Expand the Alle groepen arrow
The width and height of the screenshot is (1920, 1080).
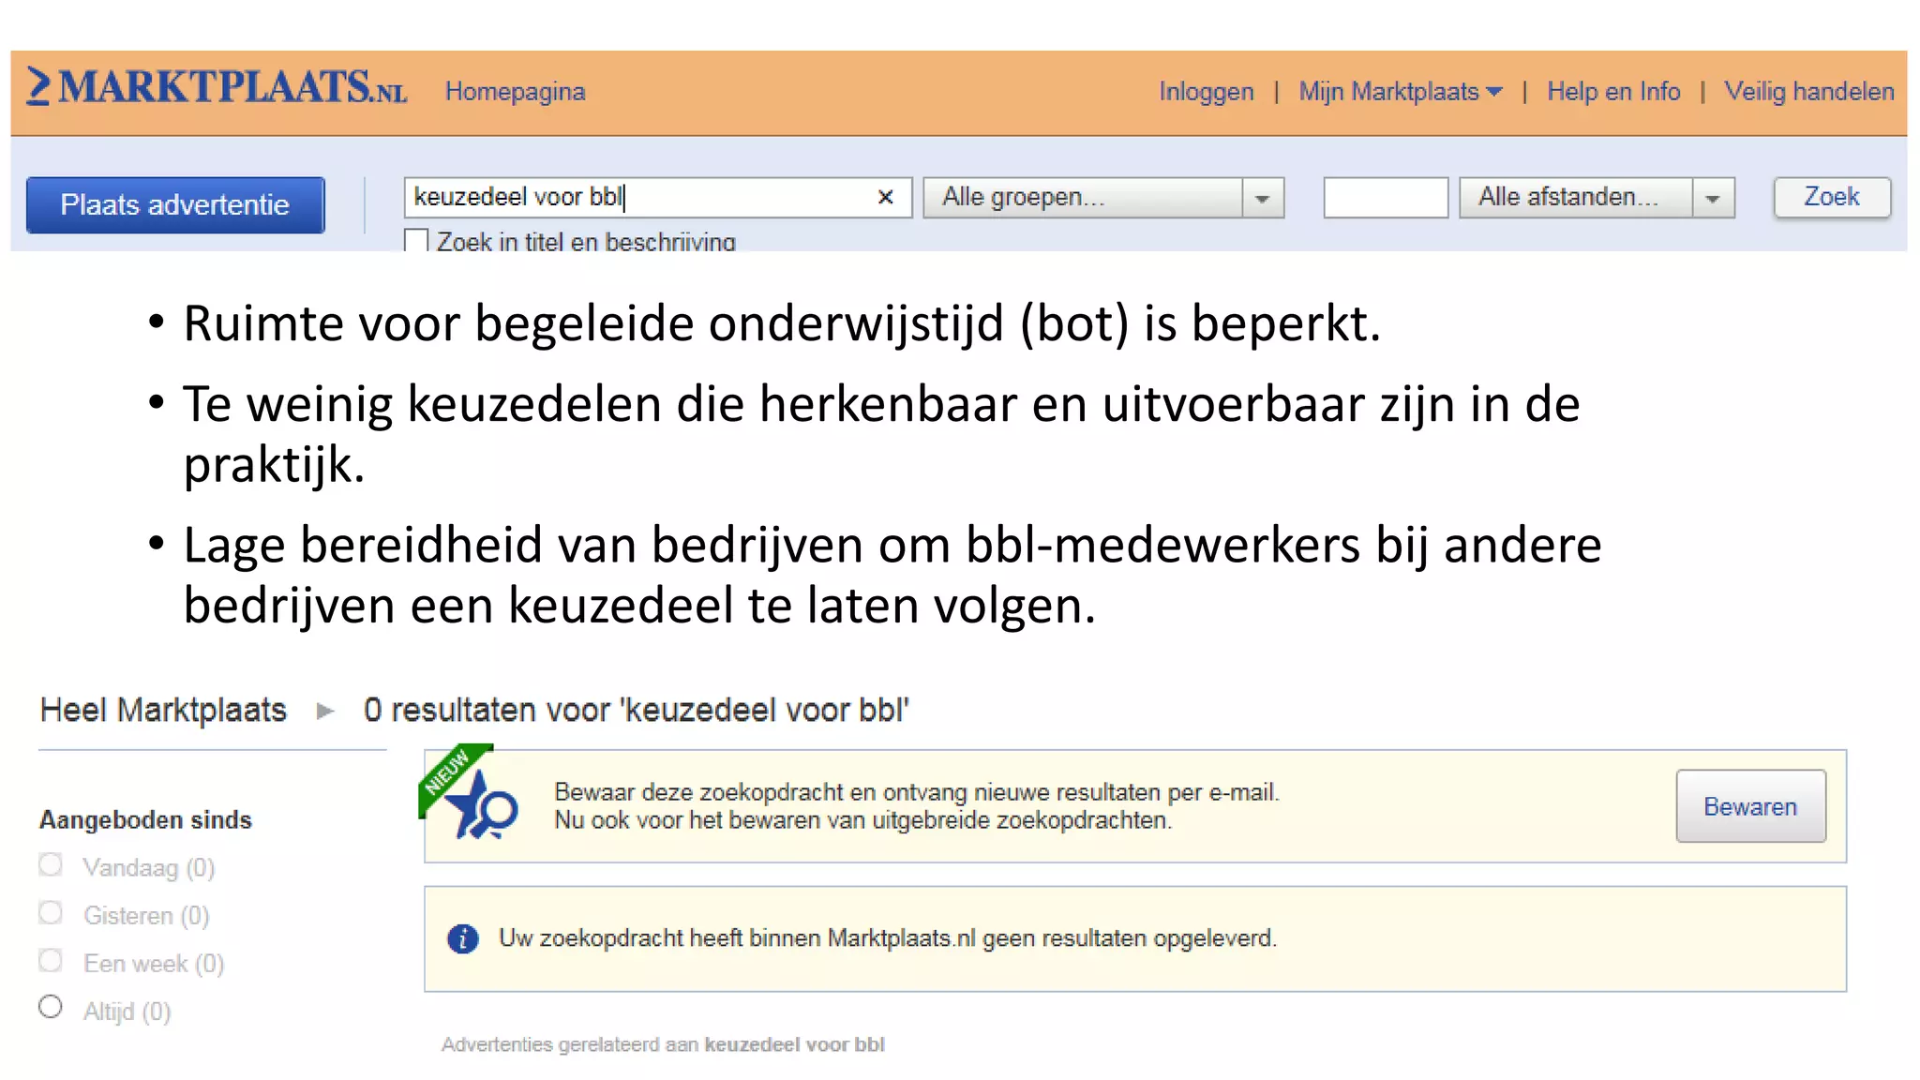click(1262, 198)
